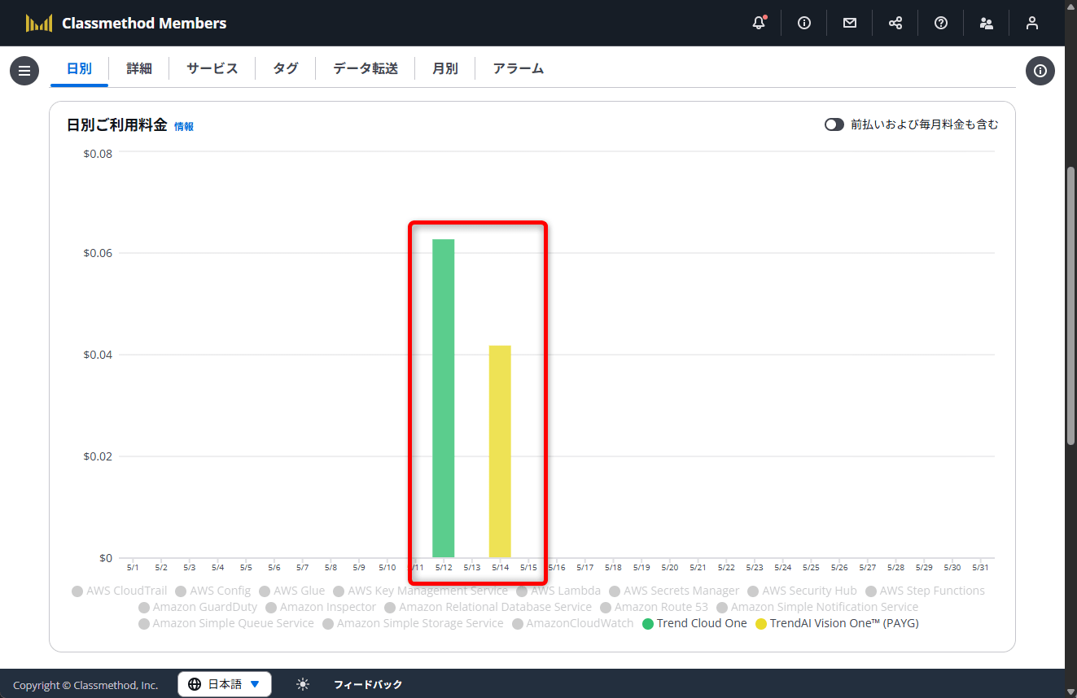Enable the 前払いおよび毎月料金も含む switch

click(x=834, y=124)
